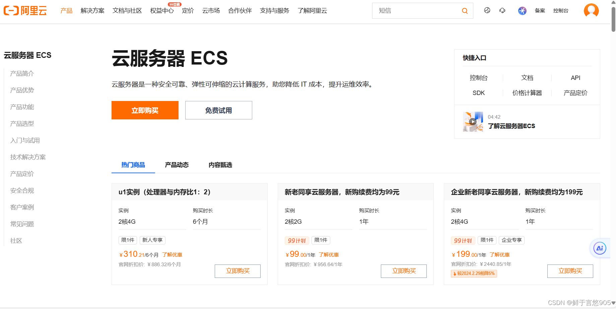Screen dimensions: 616x309
Task: Click the 新人专享 tag on the u1 card
Action: tap(152, 240)
